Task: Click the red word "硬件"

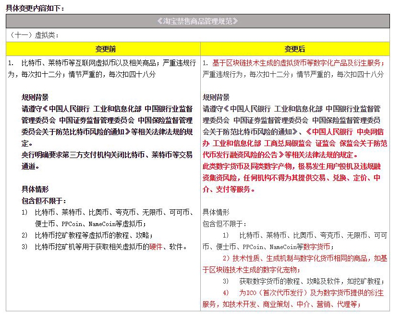Action: 156,247
